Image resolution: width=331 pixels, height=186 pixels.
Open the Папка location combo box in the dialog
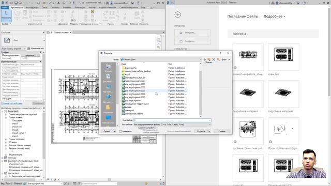point(161,59)
